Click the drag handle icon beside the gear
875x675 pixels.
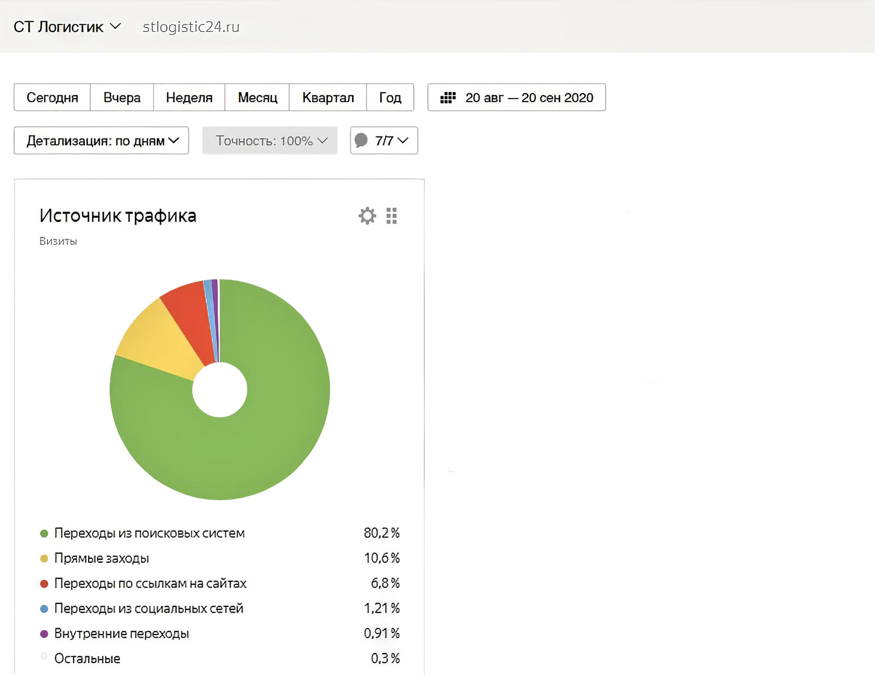392,216
